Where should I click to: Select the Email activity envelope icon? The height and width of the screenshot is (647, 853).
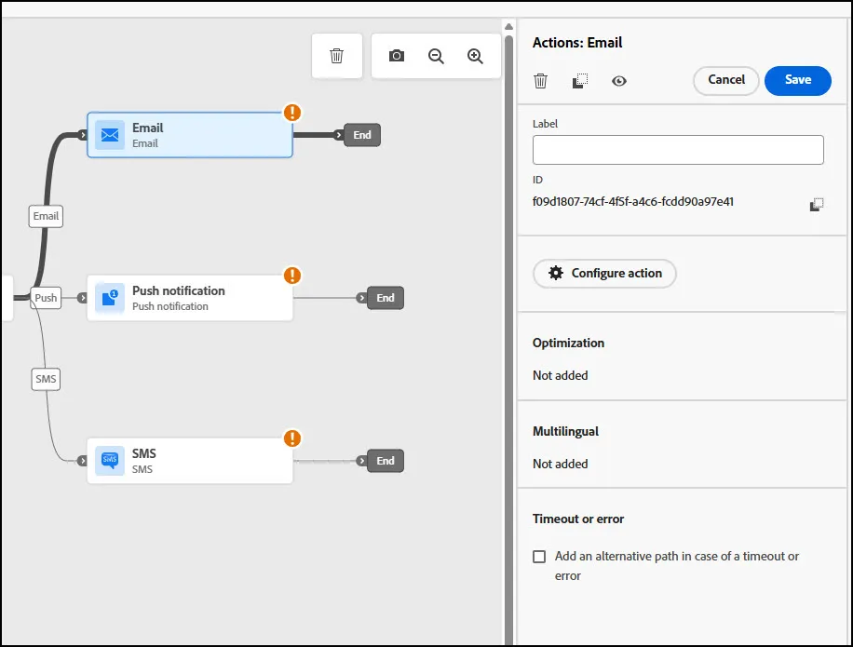tap(110, 135)
